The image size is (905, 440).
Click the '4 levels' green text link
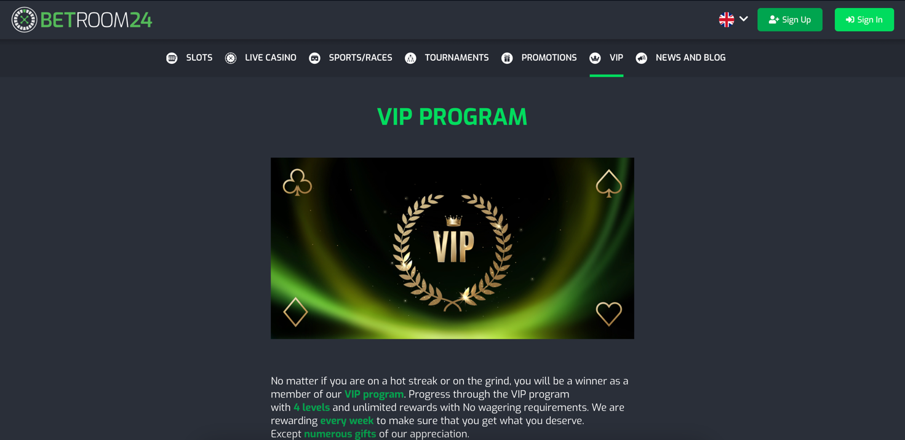[311, 407]
